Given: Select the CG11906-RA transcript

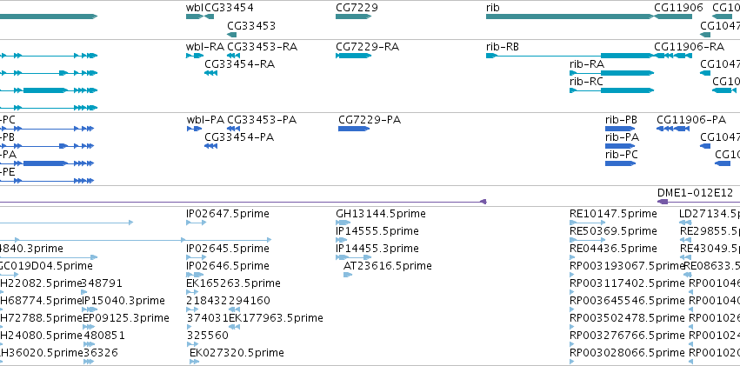Looking at the screenshot, I should pyautogui.click(x=673, y=56).
